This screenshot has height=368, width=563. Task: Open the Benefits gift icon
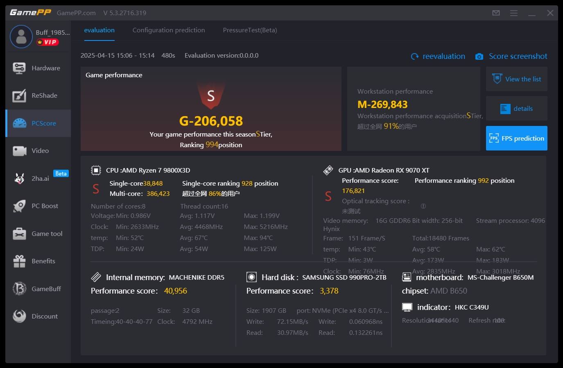coord(19,261)
